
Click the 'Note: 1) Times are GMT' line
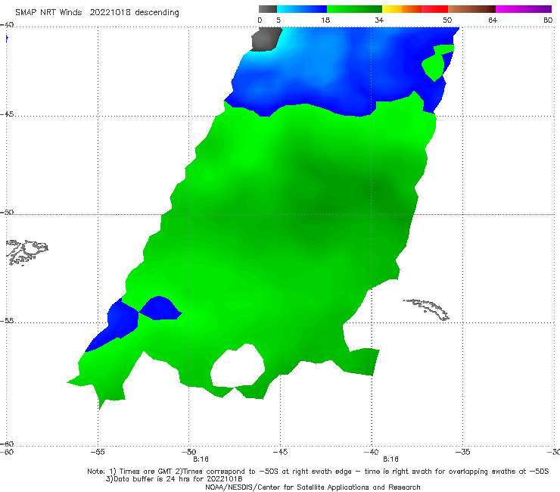click(318, 472)
